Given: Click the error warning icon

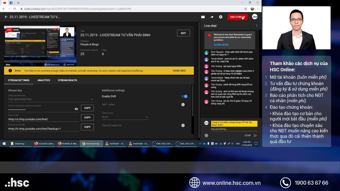Looking at the screenshot, I should tap(10, 71).
